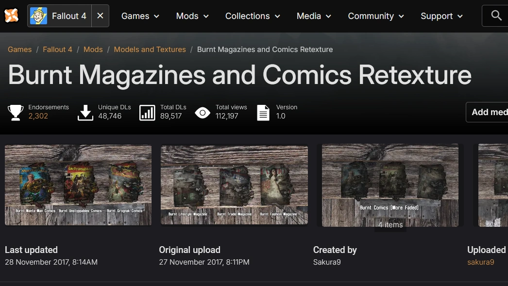Go to Models and Textures breadcrumb
508x286 pixels.
click(x=150, y=50)
